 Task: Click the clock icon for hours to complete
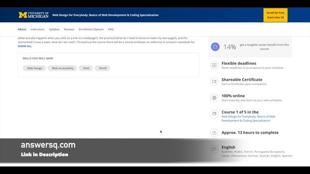pyautogui.click(x=214, y=133)
